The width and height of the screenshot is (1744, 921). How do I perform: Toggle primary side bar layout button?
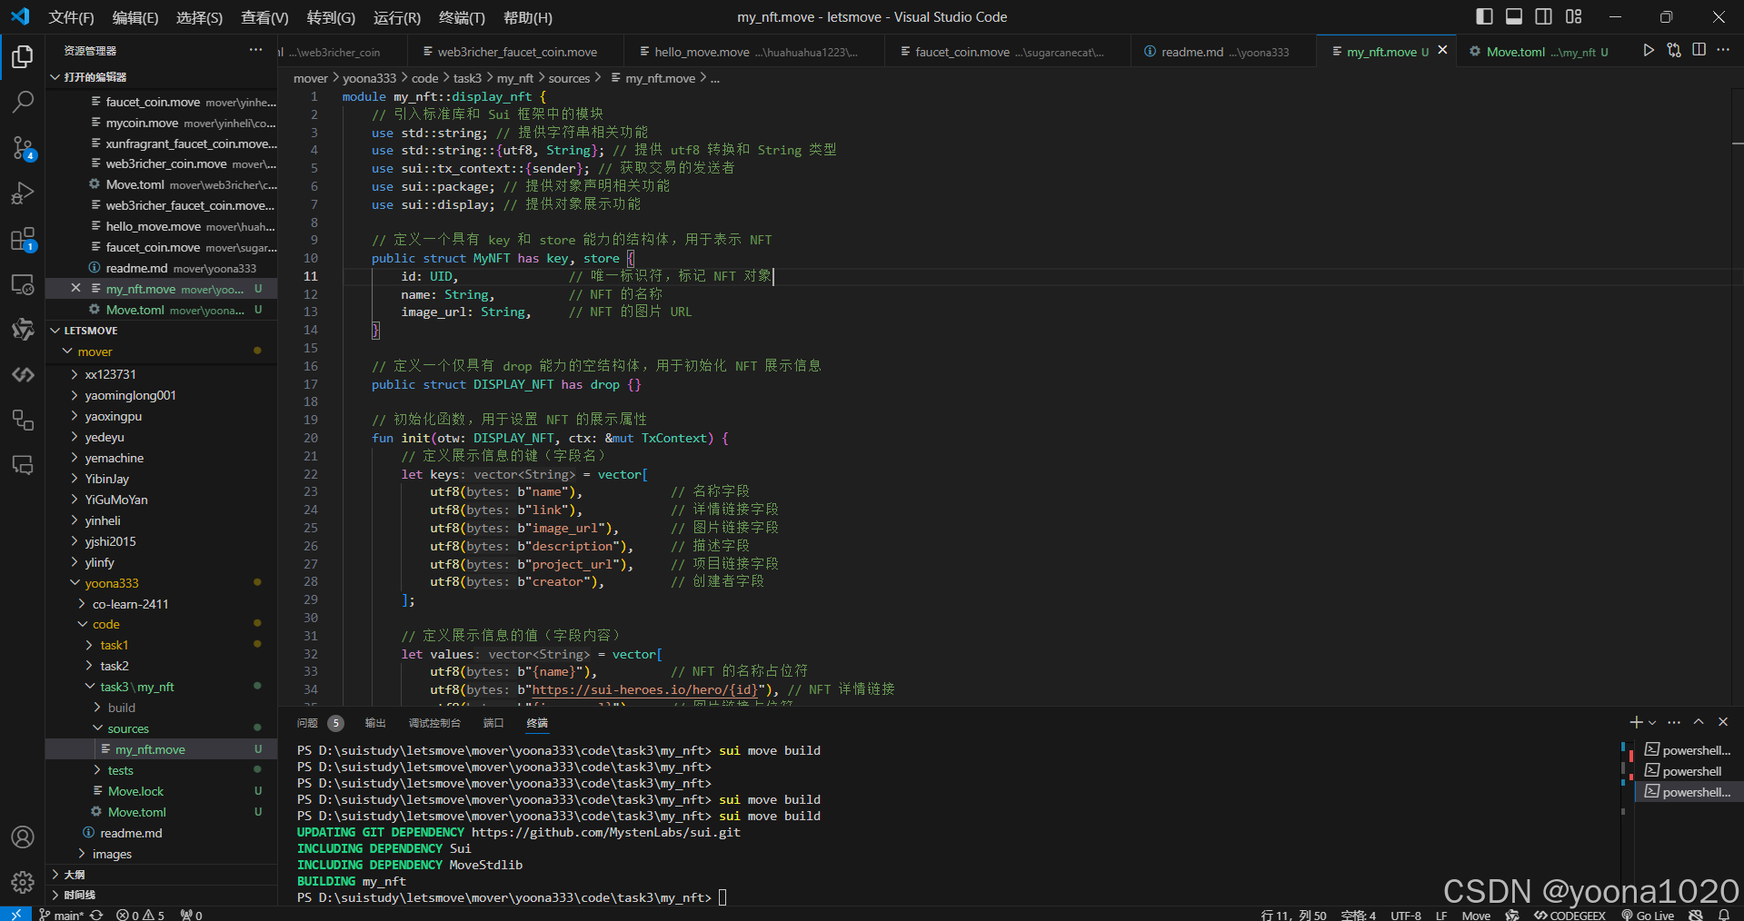tap(1484, 16)
